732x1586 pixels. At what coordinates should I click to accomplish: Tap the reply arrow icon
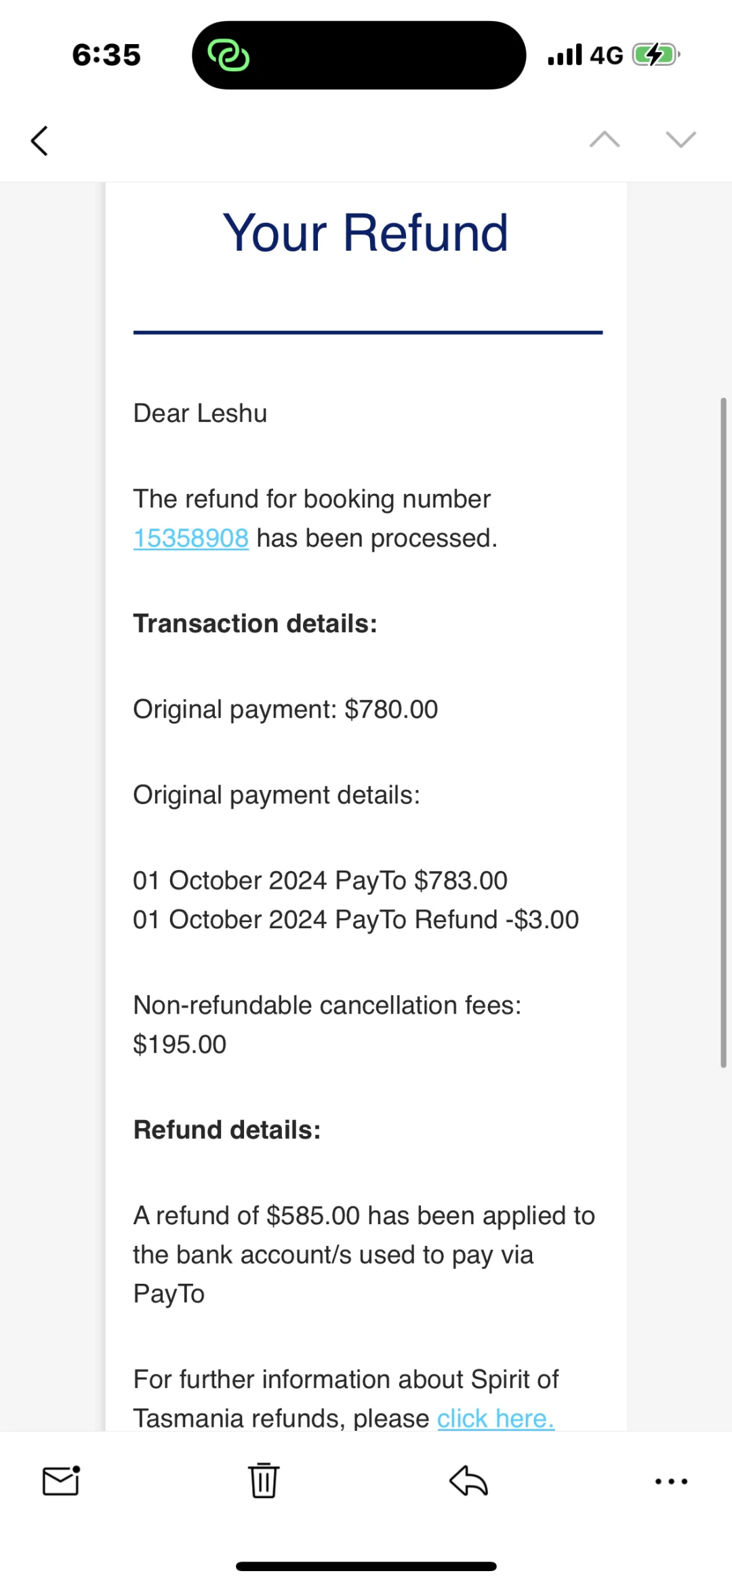click(x=468, y=1480)
